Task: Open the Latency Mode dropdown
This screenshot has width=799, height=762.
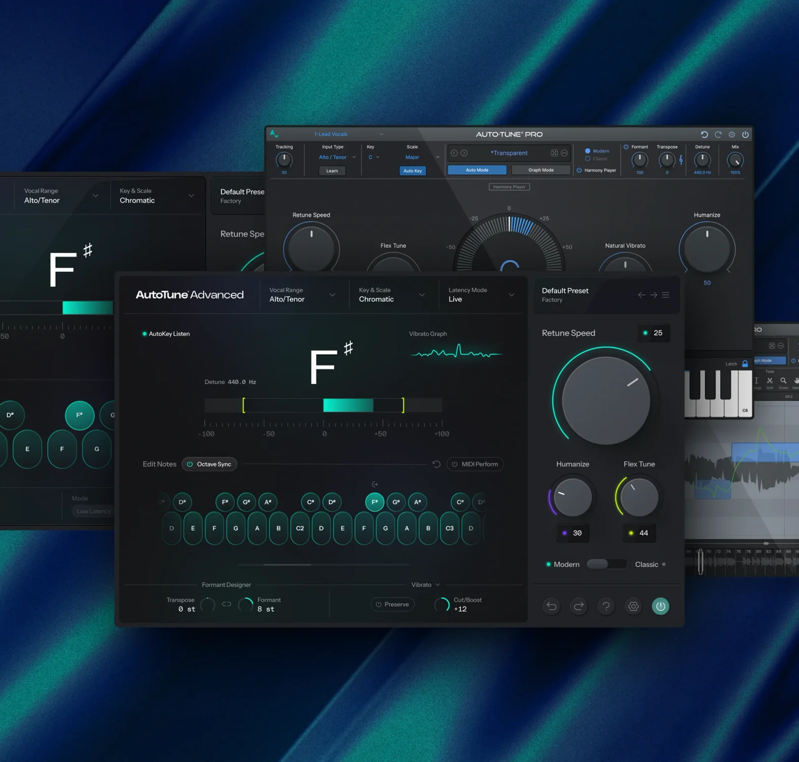Action: (482, 295)
